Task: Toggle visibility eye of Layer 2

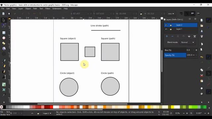Action: (166, 25)
